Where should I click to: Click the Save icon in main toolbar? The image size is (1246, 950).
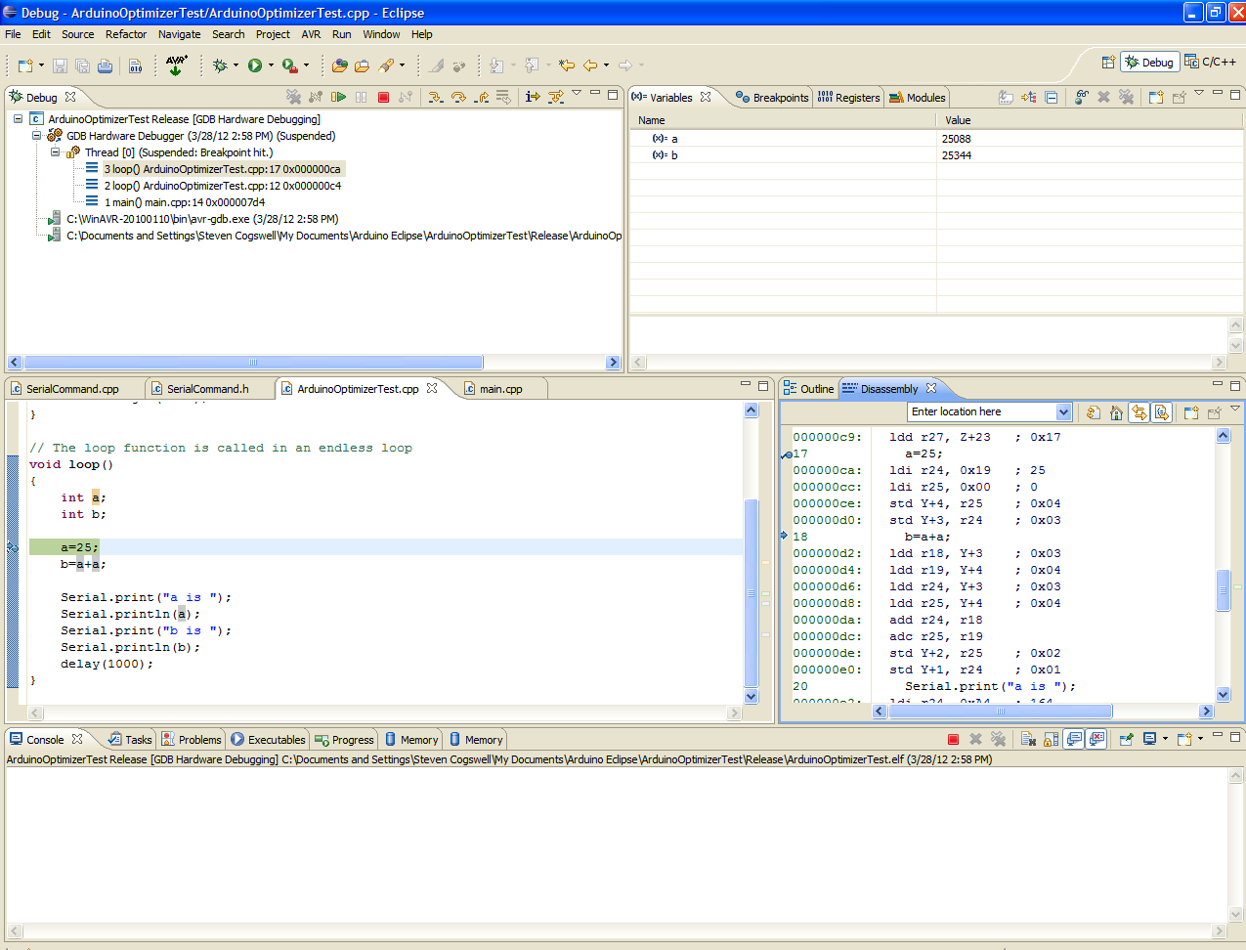point(60,65)
